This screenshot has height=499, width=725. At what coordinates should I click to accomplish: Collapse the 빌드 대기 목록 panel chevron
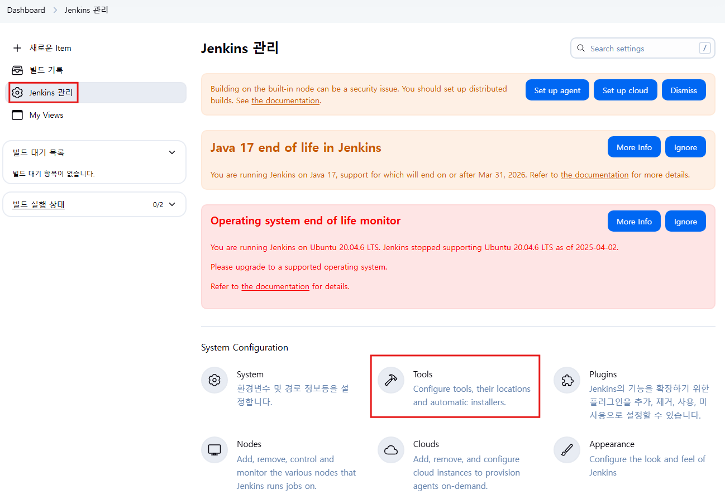(172, 152)
